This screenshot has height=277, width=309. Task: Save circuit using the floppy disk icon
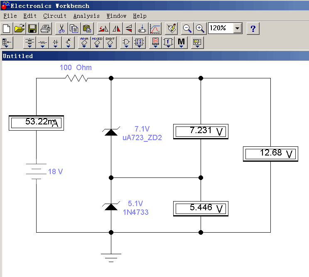(32, 29)
